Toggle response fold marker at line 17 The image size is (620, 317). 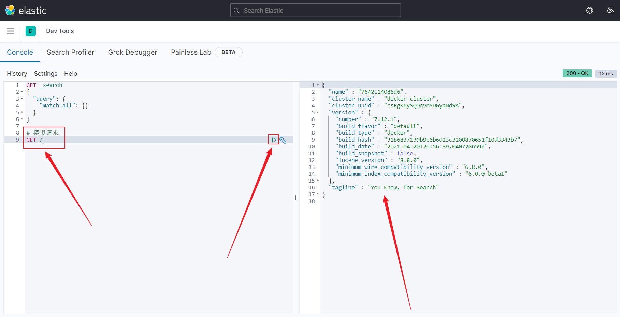click(x=318, y=194)
